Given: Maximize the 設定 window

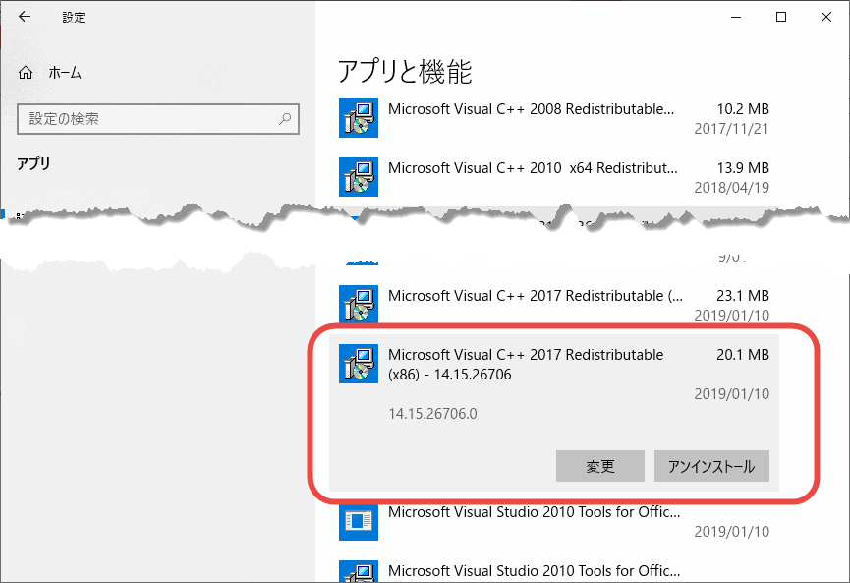Looking at the screenshot, I should pos(781,17).
